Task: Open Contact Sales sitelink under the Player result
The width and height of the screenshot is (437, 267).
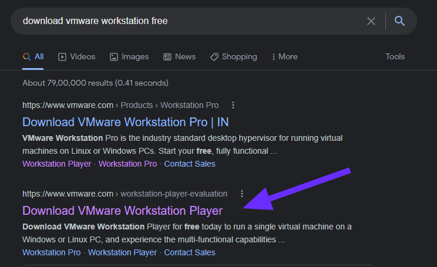Action: point(190,252)
